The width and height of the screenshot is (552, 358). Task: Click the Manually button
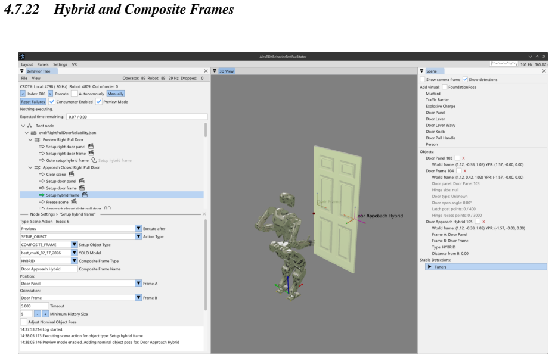coord(116,94)
